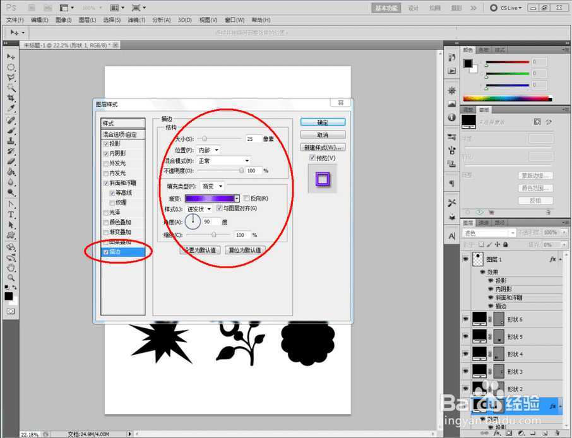The width and height of the screenshot is (572, 438).
Task: Hide the 形状 6 layer with eye icon
Action: (x=466, y=319)
